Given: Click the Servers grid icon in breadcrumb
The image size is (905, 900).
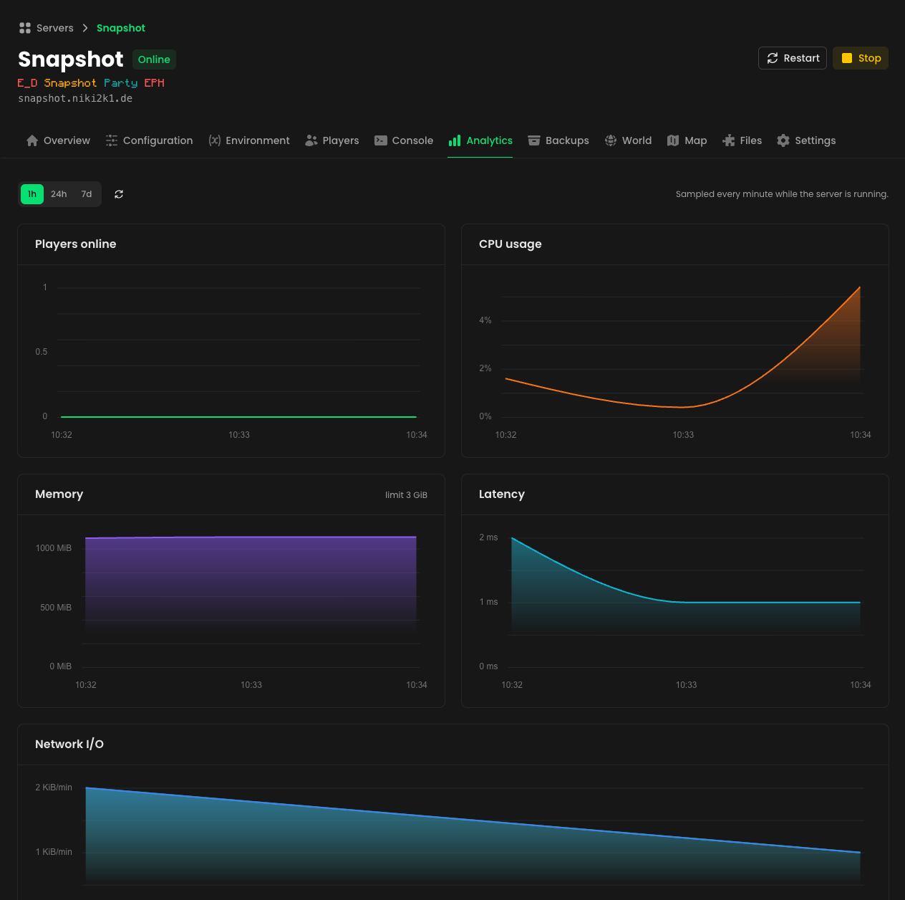Looking at the screenshot, I should point(25,28).
